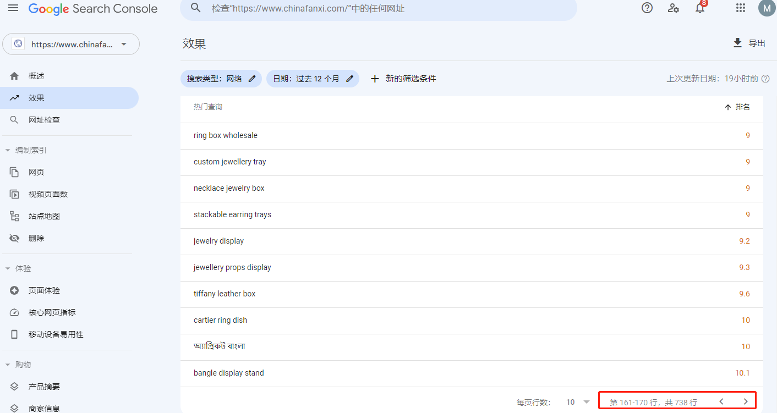Click 新的筛选条件 button

(403, 79)
